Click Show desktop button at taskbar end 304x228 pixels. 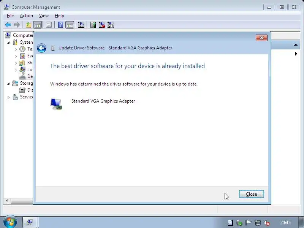tap(302, 222)
